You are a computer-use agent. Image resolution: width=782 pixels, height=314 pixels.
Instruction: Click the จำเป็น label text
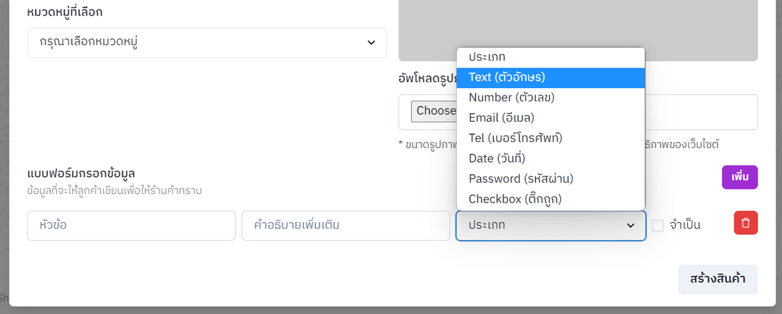[685, 225]
